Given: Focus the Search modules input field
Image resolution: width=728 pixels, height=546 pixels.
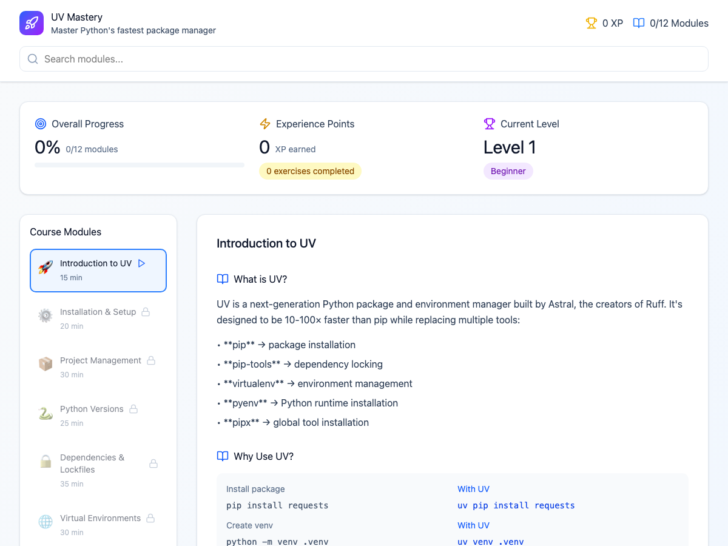Looking at the screenshot, I should [x=364, y=59].
